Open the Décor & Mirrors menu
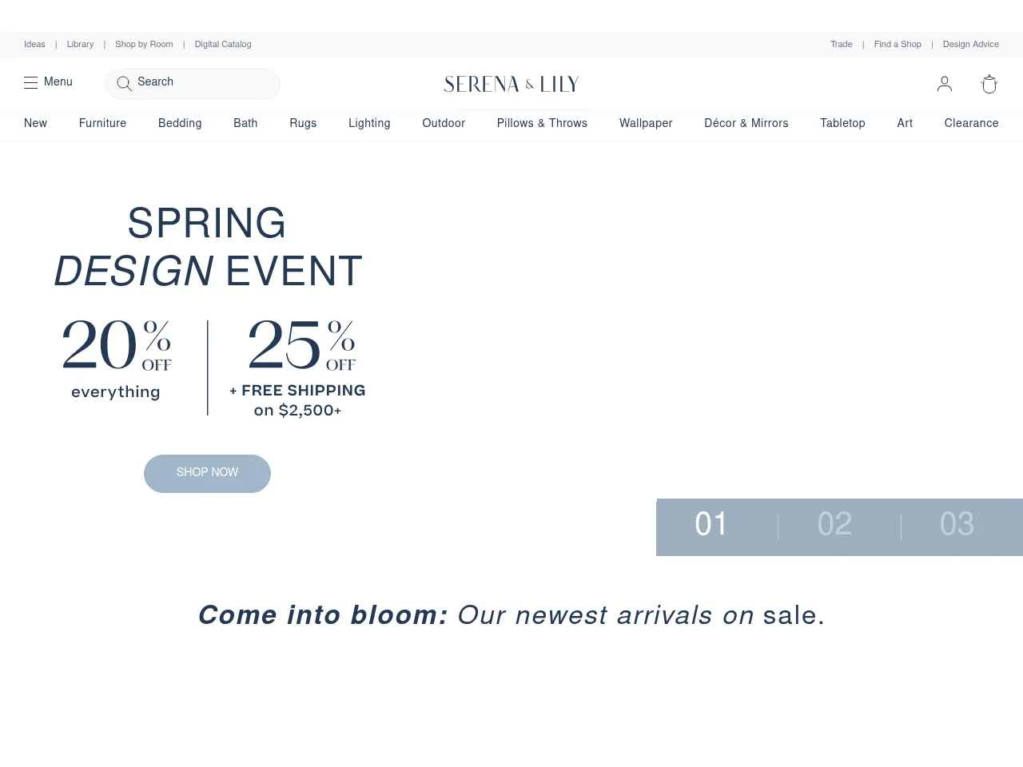The height and width of the screenshot is (767, 1023). pos(746,123)
